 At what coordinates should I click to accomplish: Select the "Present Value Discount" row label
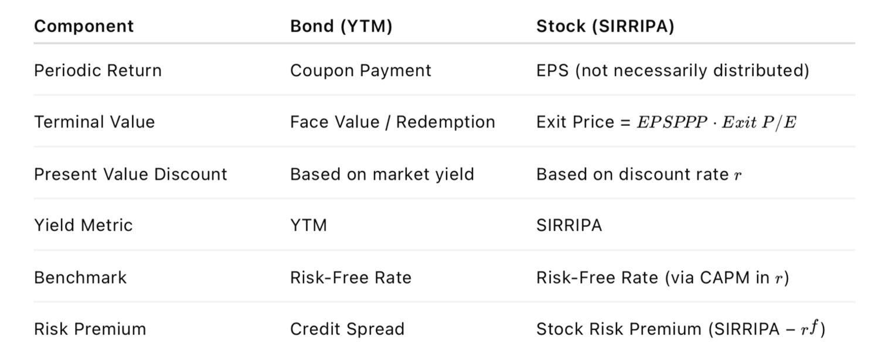pos(130,174)
